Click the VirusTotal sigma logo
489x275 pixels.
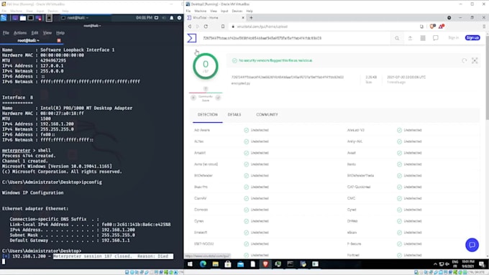[x=191, y=38]
